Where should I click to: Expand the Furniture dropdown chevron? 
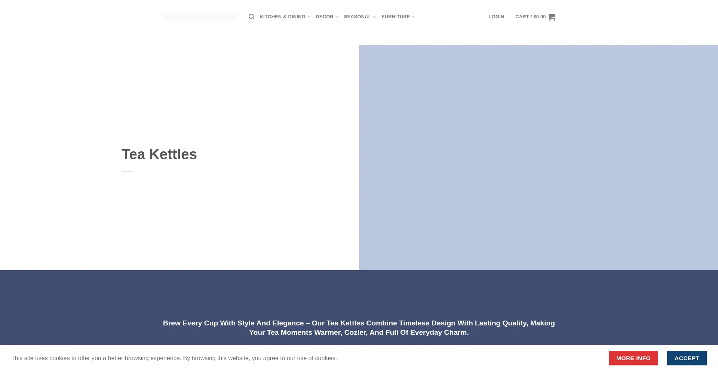pos(413,17)
